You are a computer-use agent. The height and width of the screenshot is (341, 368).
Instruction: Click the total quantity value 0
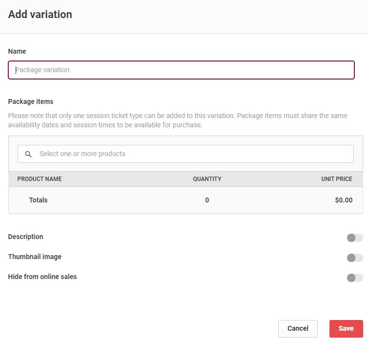tap(207, 200)
